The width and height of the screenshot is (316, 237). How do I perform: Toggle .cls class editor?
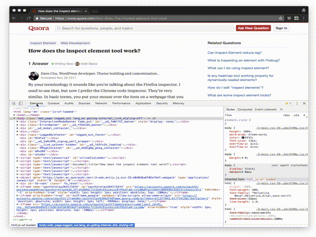[296, 115]
